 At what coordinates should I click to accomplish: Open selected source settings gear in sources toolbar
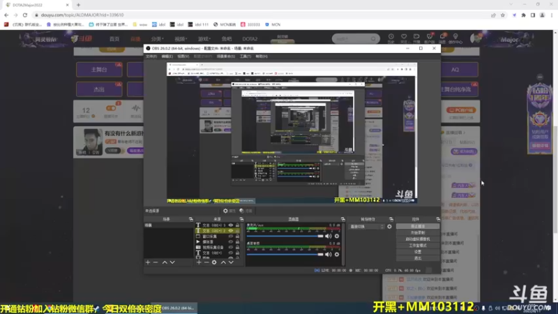click(214, 262)
